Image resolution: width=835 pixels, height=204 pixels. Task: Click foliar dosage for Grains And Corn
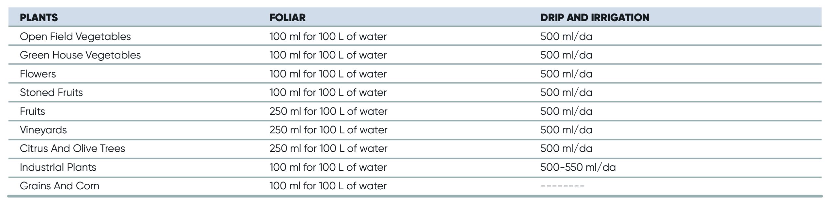tap(328, 186)
